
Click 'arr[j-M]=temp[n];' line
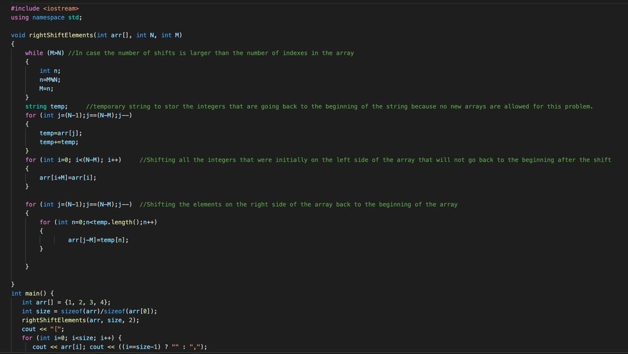tap(98, 240)
